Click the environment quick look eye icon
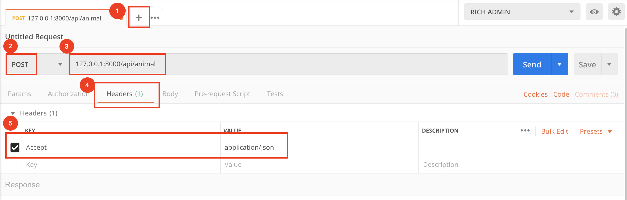This screenshot has width=627, height=200. (x=594, y=12)
